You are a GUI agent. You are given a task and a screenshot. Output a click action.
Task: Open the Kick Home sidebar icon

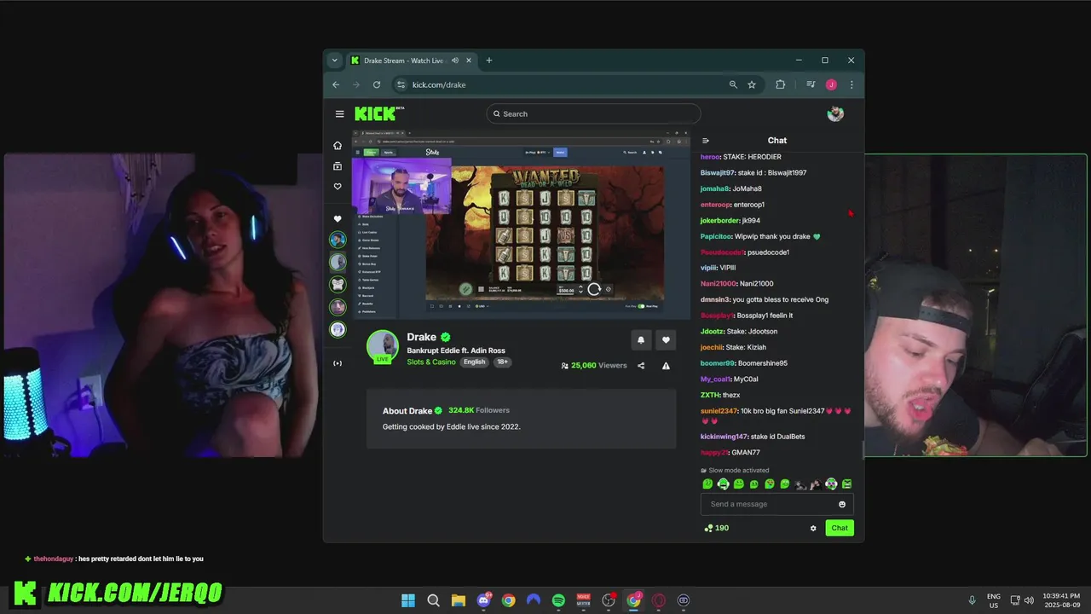pos(338,145)
